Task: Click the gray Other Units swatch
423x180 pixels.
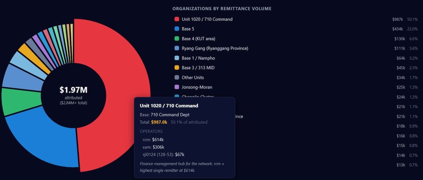Action: pos(177,77)
